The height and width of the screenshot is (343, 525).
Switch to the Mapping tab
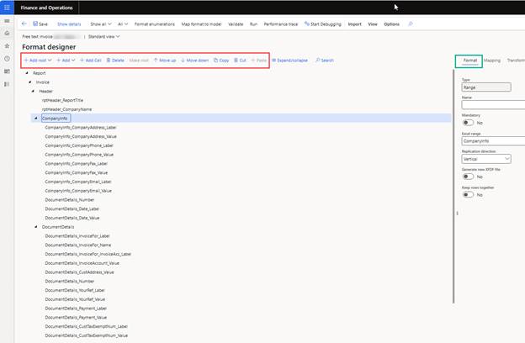(492, 61)
